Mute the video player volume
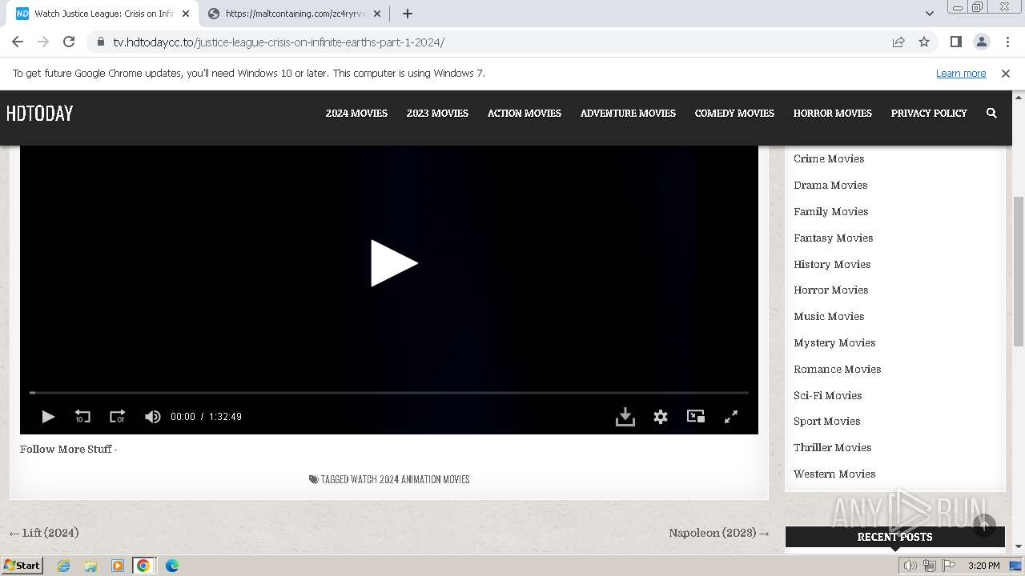 tap(152, 416)
